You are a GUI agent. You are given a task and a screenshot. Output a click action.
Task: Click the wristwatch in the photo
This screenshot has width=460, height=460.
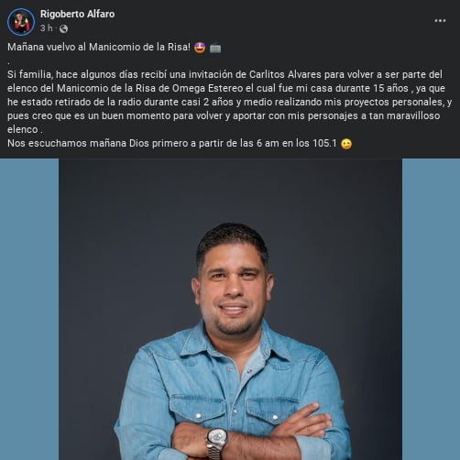click(x=217, y=442)
